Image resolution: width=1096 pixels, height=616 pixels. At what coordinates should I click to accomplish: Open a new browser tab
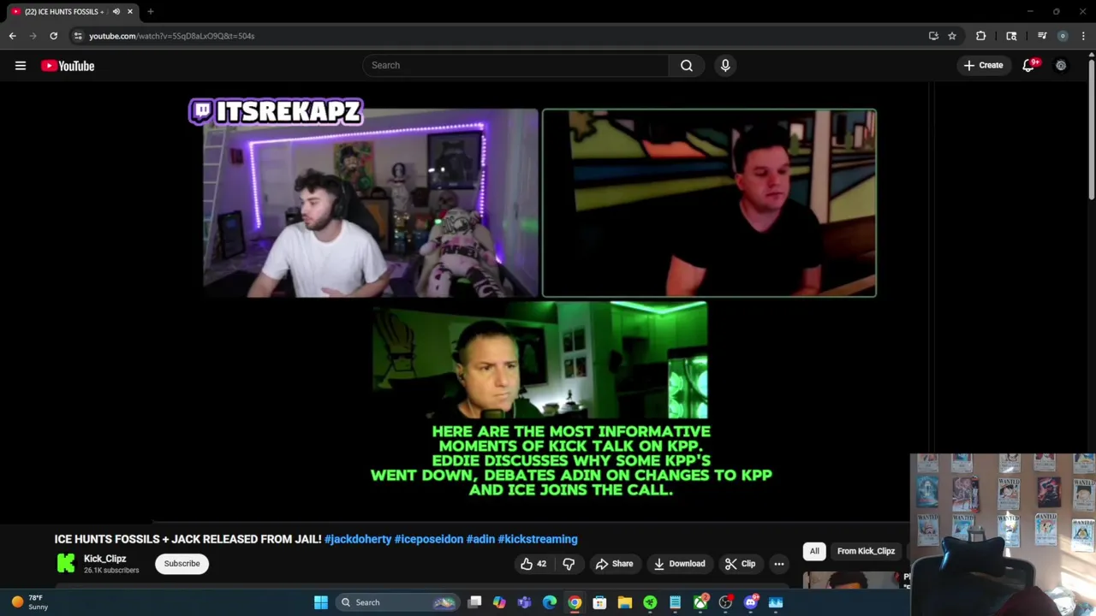150,12
